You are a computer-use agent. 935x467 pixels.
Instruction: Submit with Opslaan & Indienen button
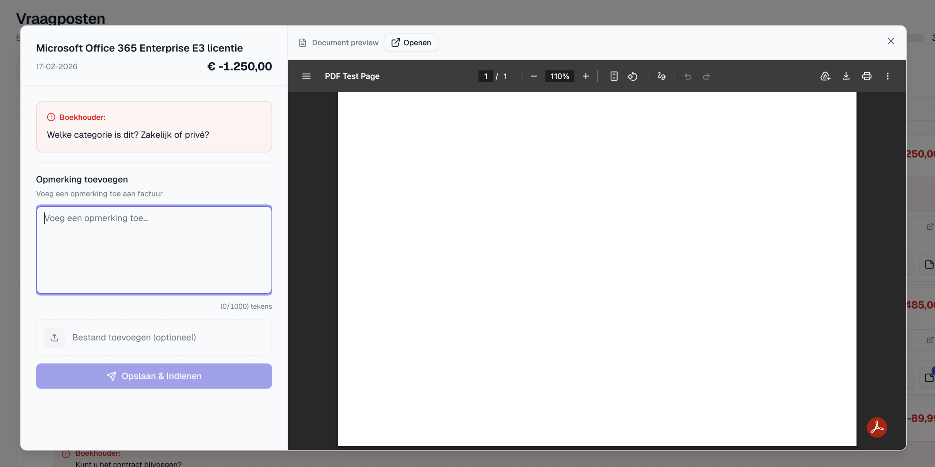coord(154,376)
